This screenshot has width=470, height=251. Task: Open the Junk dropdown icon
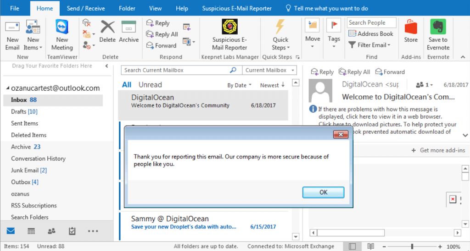(89, 45)
